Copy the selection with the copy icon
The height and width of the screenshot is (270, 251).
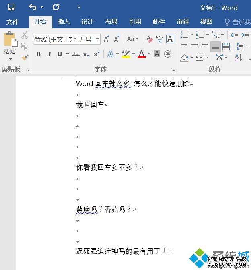(x=25, y=46)
